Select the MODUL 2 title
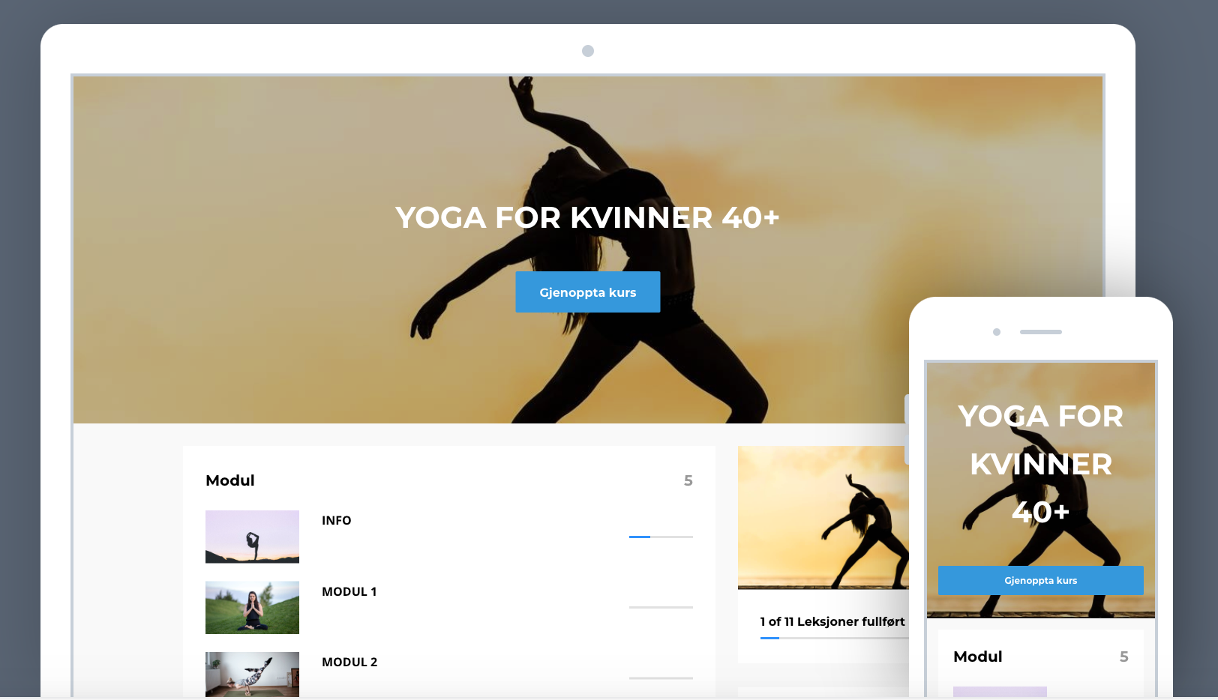The width and height of the screenshot is (1218, 700). [349, 663]
